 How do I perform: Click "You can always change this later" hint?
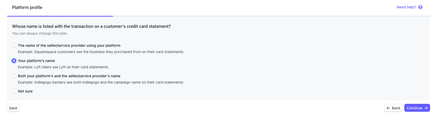pyautogui.click(x=40, y=33)
